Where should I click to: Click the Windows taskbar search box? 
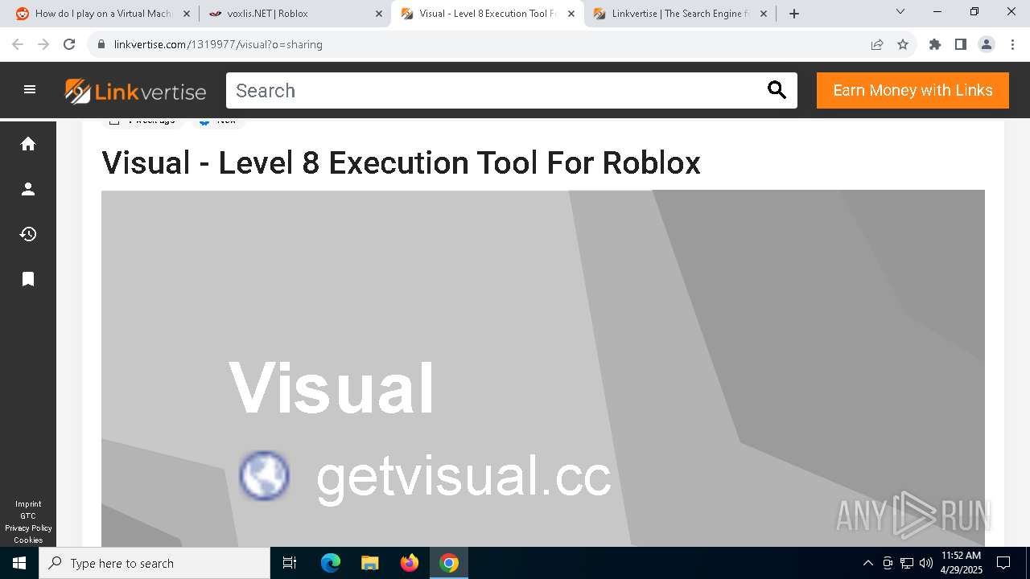[154, 563]
